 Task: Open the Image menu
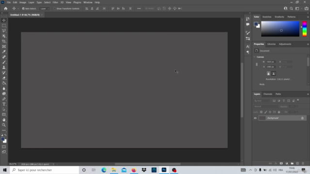(23, 2)
